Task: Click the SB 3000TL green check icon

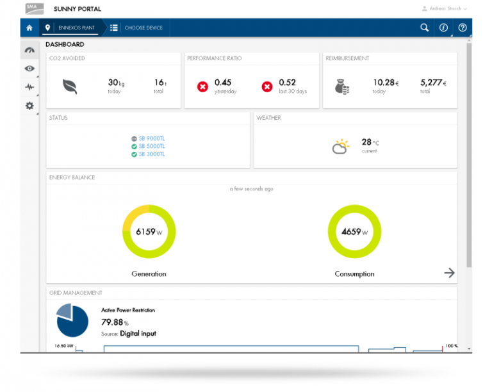Action: click(x=134, y=154)
